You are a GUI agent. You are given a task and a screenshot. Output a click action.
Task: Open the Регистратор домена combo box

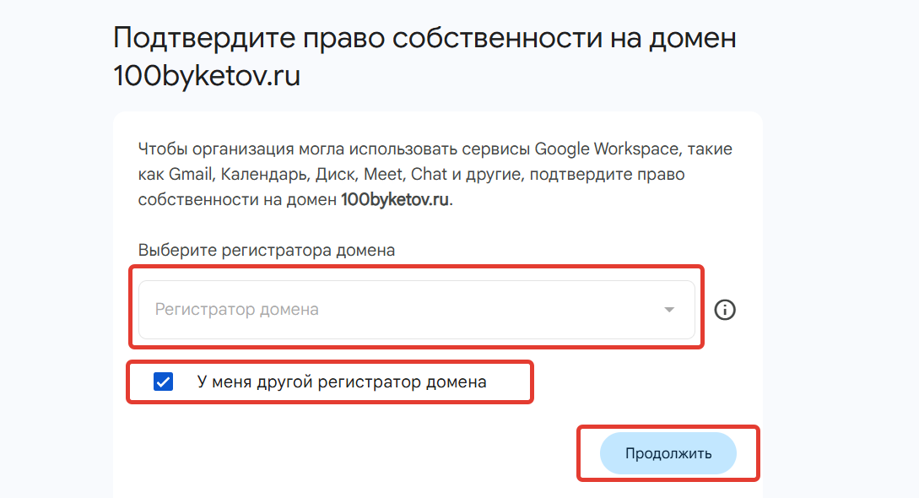[x=417, y=309]
